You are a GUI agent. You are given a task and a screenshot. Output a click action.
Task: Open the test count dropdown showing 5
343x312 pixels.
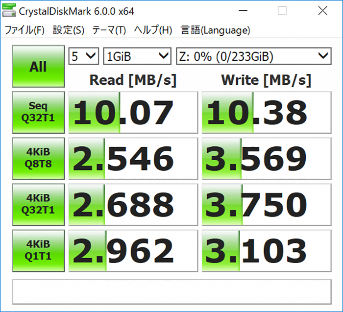(x=84, y=56)
